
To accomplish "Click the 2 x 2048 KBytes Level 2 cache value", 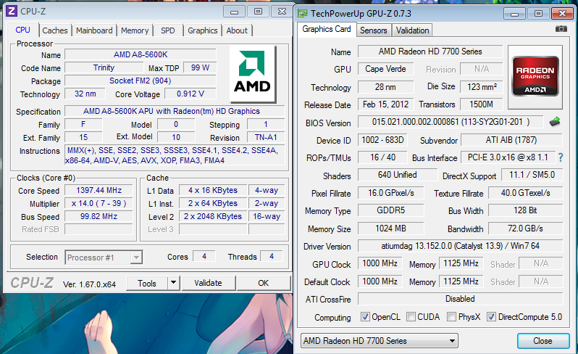I will tap(213, 216).
